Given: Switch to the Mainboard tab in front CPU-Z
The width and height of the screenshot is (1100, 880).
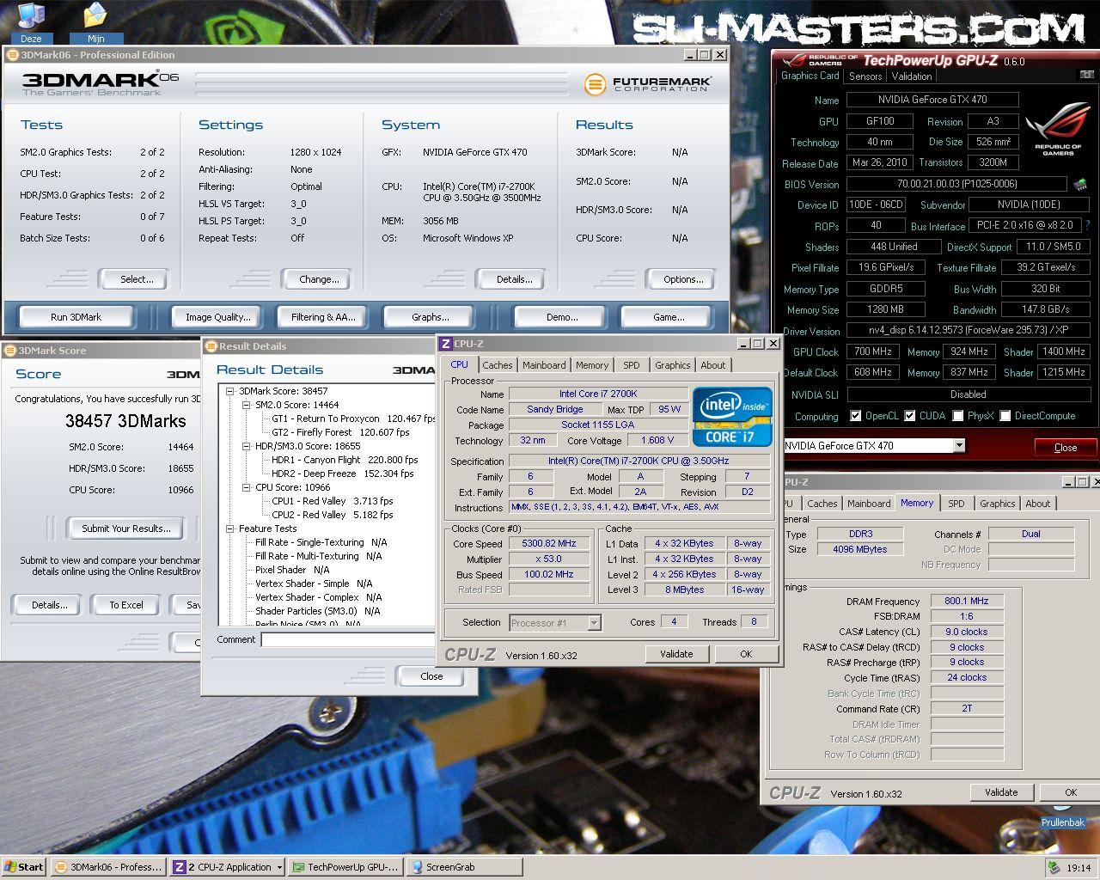Looking at the screenshot, I should click(544, 365).
